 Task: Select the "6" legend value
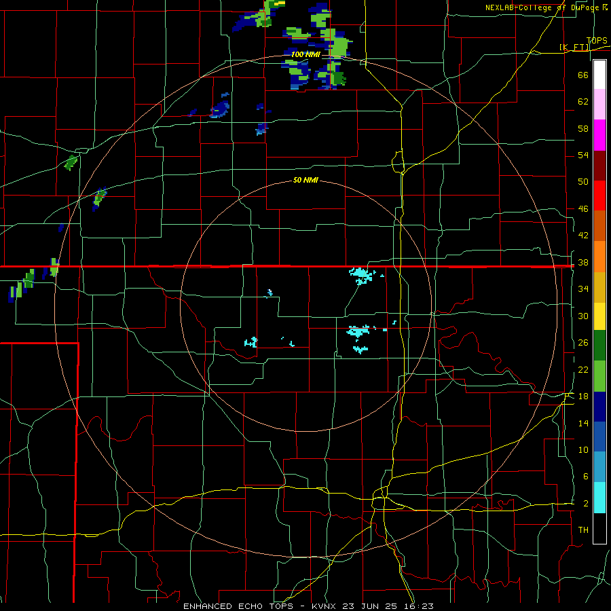(x=585, y=476)
